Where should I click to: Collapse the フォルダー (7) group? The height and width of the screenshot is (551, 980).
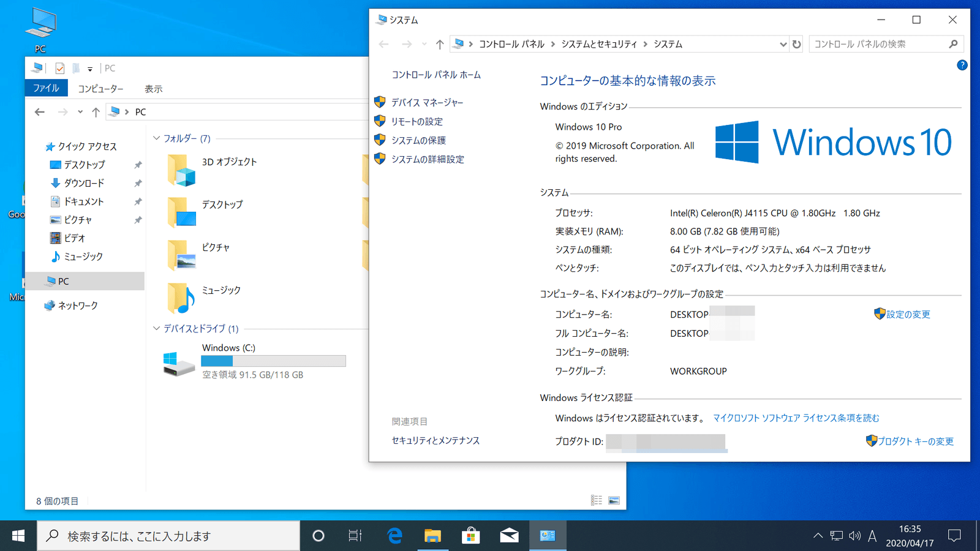click(x=157, y=138)
